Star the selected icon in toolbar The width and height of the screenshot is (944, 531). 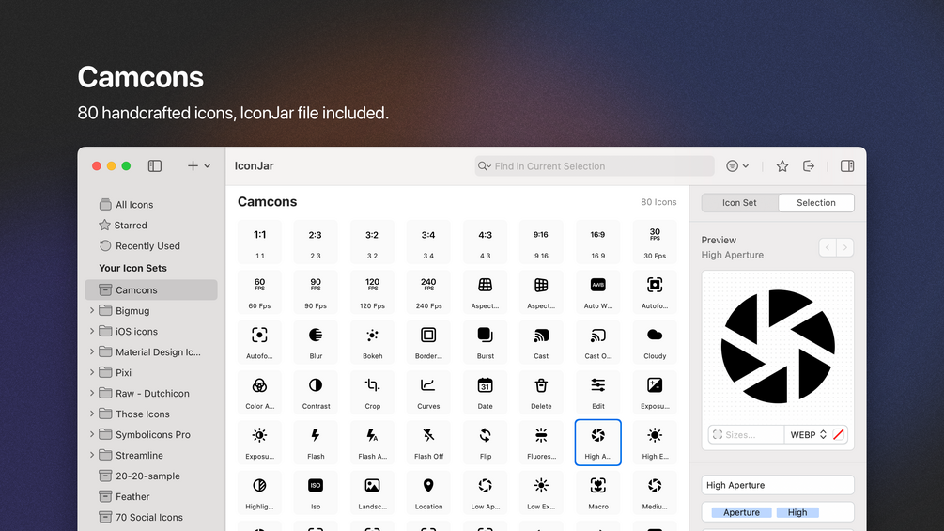point(782,166)
